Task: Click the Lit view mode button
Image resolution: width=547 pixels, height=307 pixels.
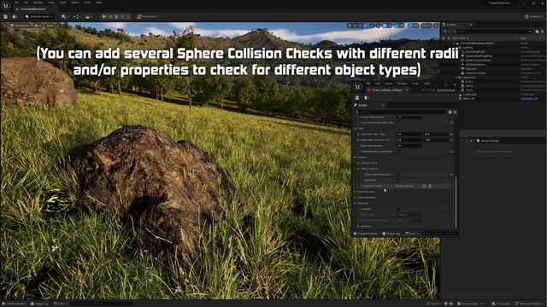Action: coord(38,26)
